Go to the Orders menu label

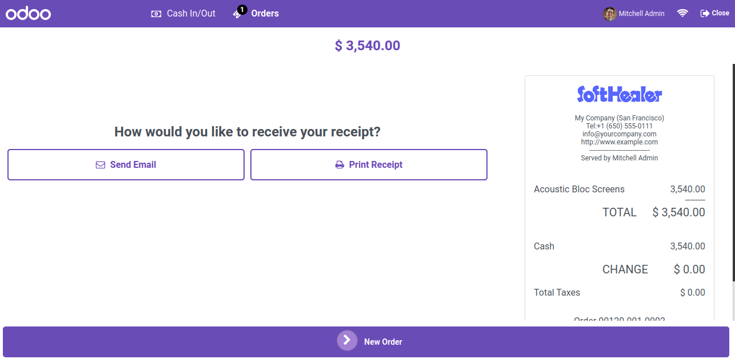(265, 14)
